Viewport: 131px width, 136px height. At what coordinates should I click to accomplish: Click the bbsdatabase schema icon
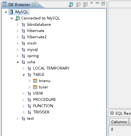pos(23,24)
